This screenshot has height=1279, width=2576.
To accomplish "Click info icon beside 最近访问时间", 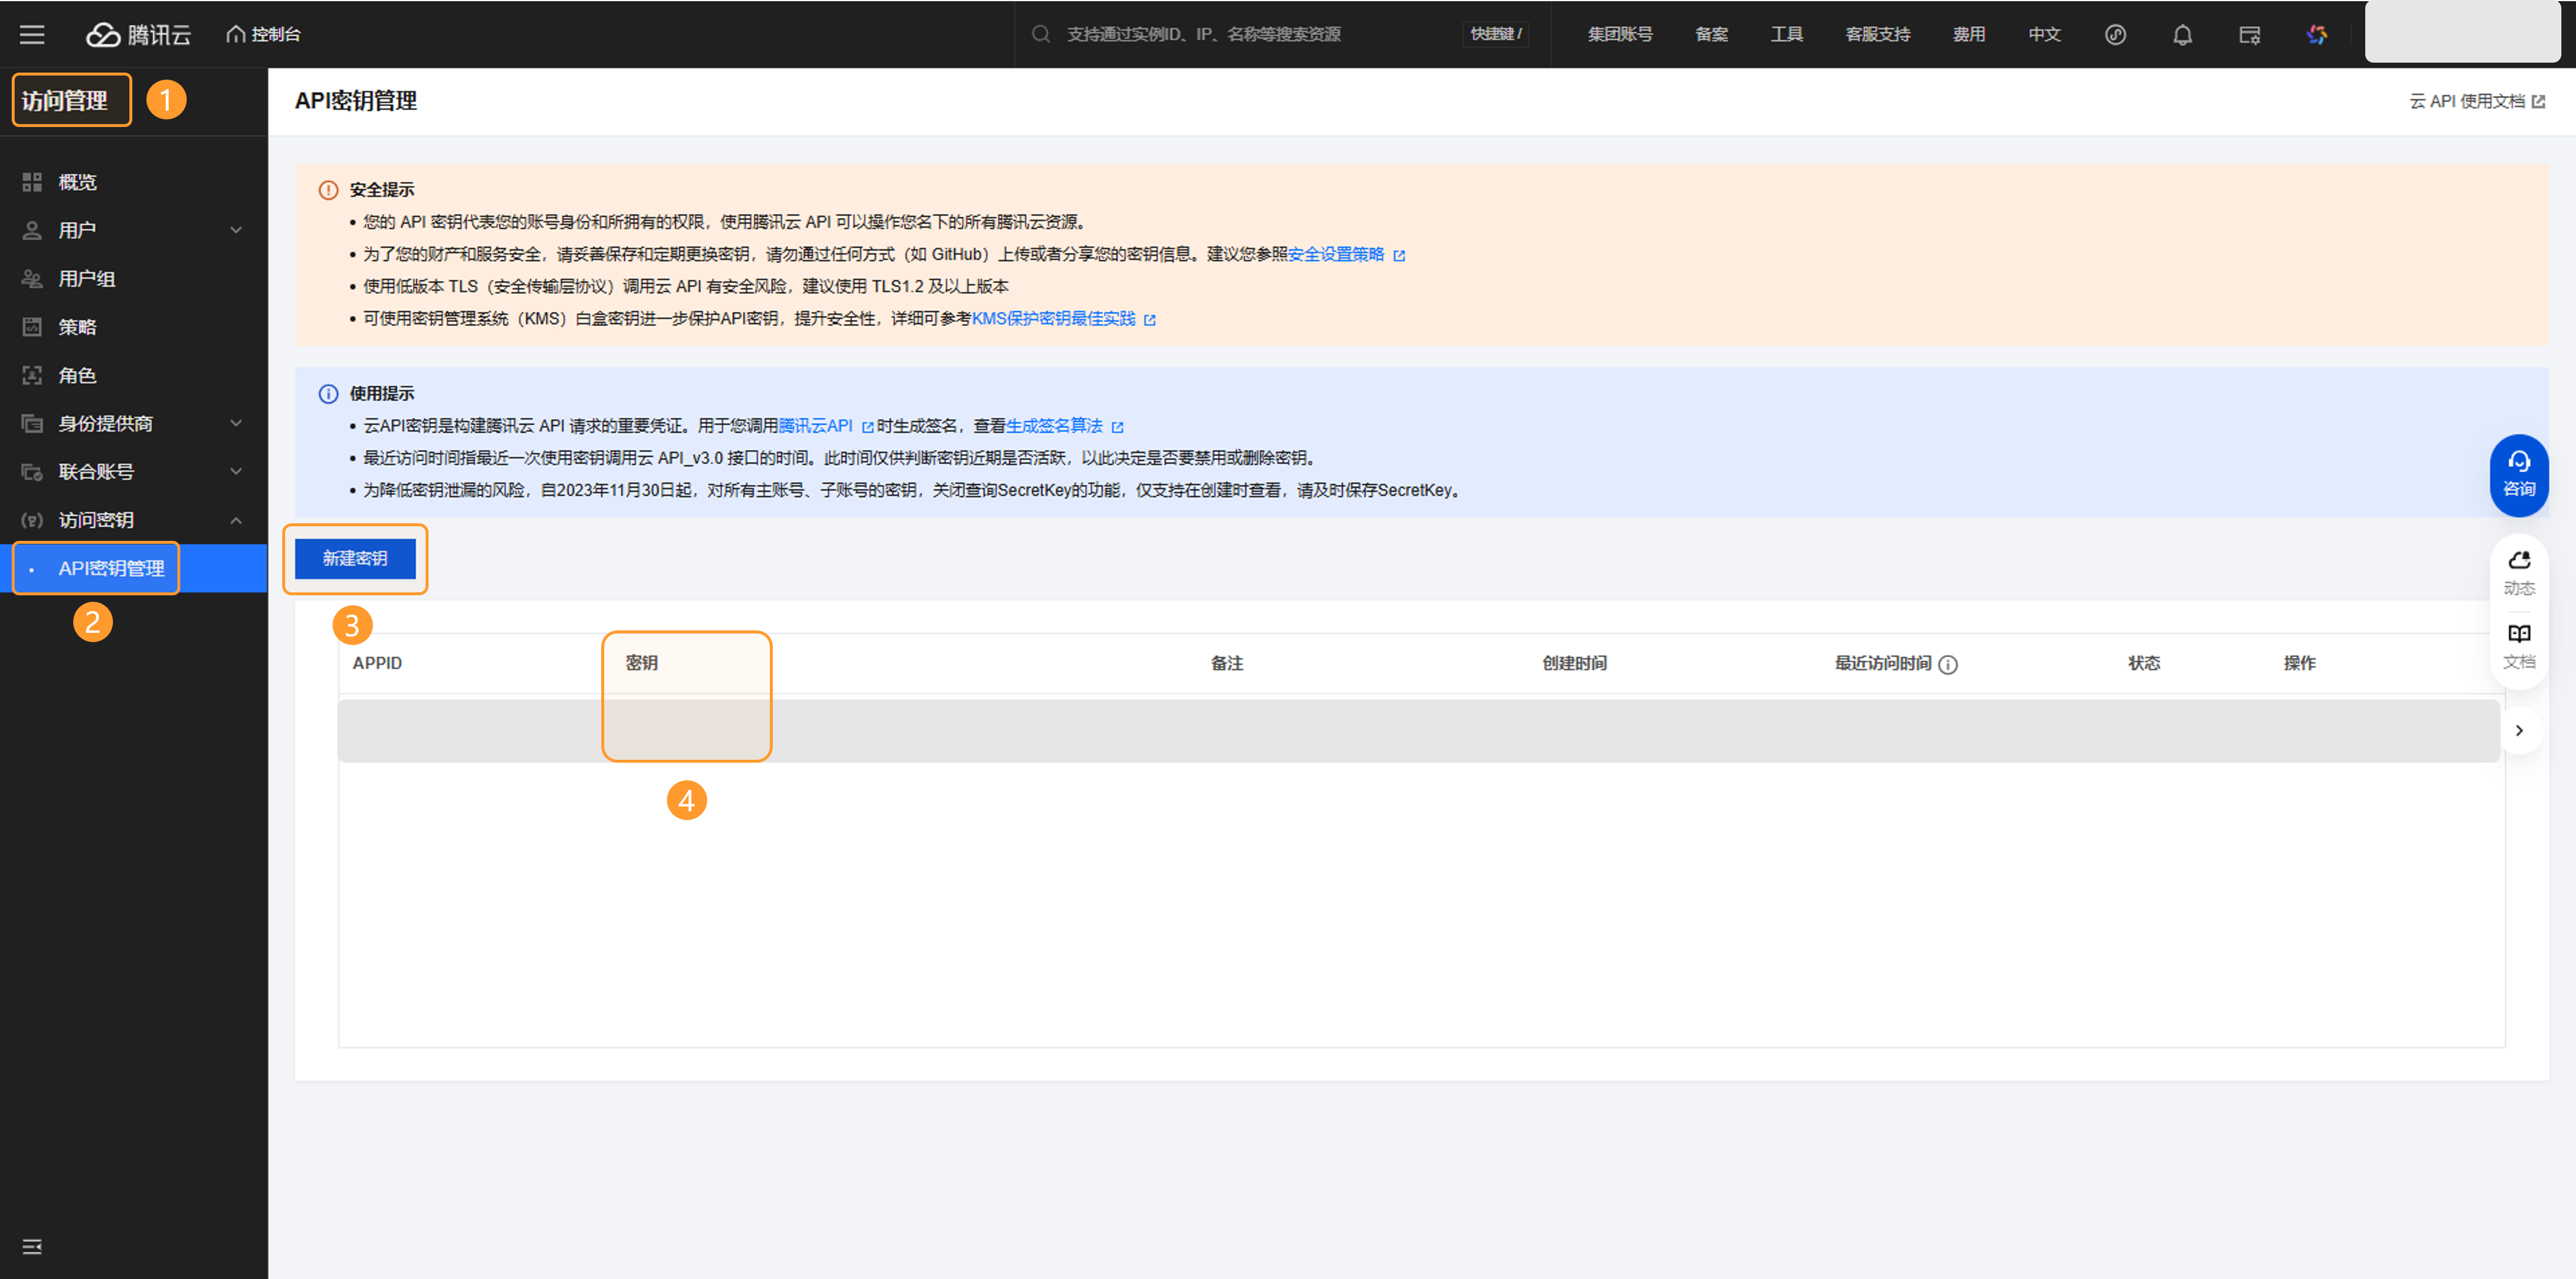I will click(1947, 664).
